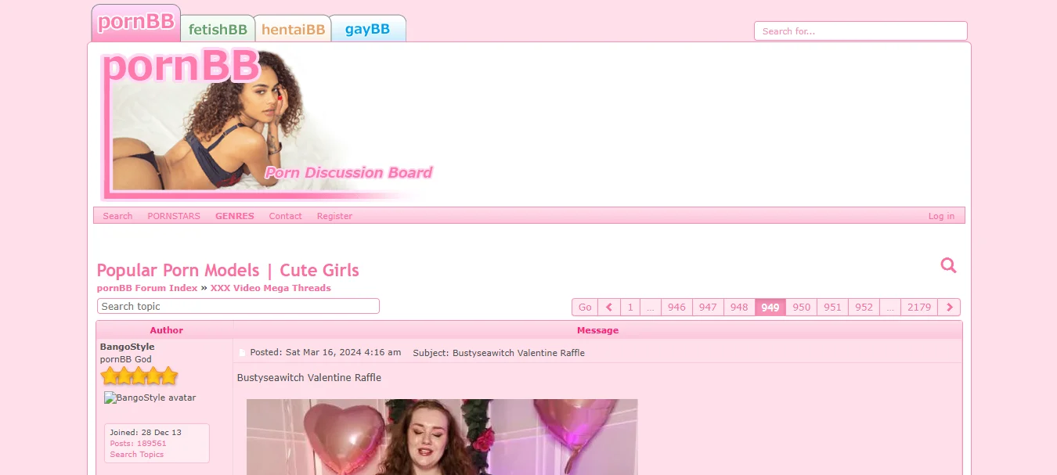Viewport: 1057px width, 475px height.
Task: Switch to the fetishBB tab
Action: (218, 29)
